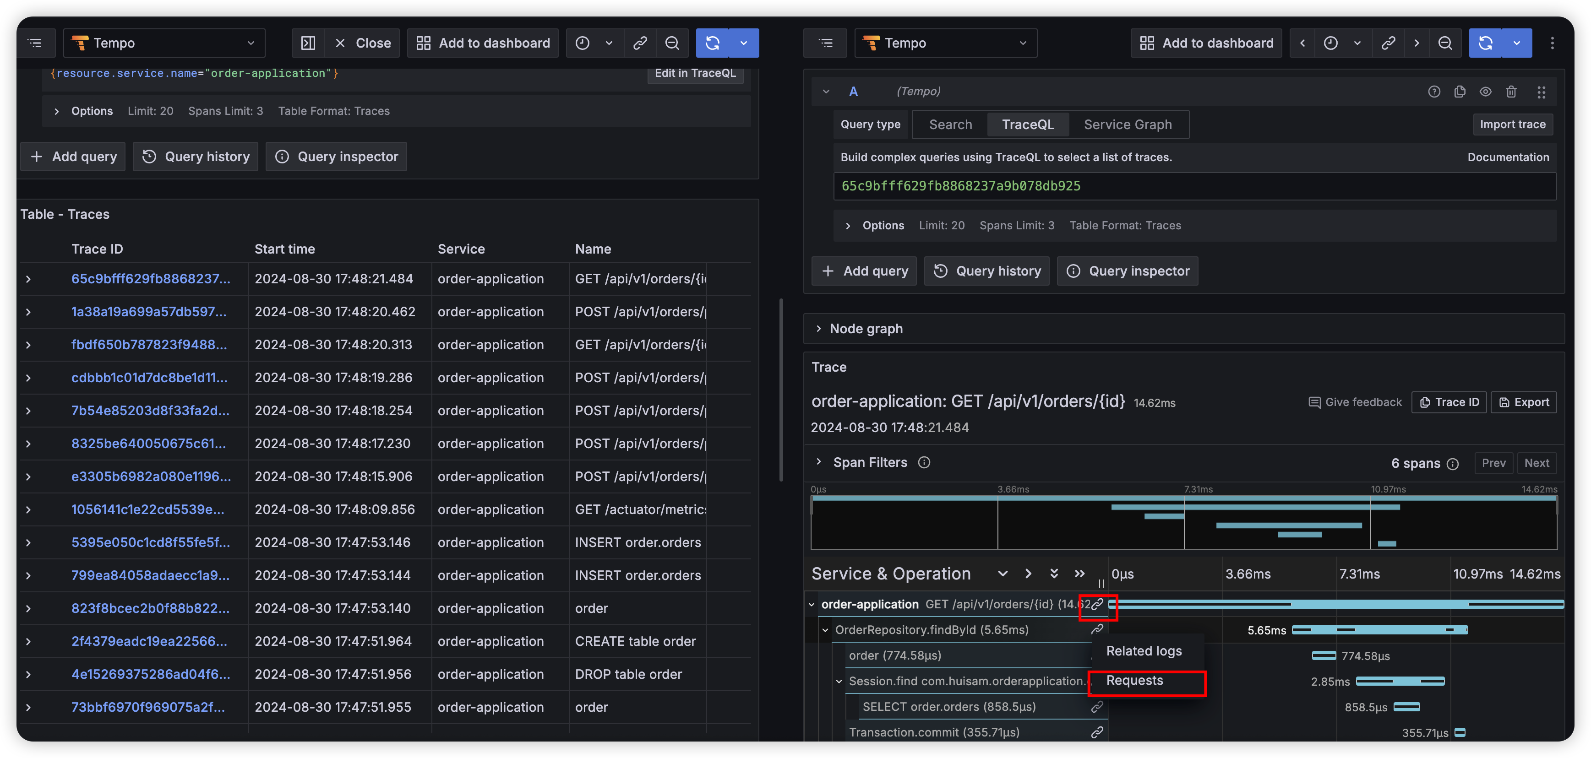1591x758 pixels.
Task: Delete query A with trash icon
Action: click(1511, 92)
